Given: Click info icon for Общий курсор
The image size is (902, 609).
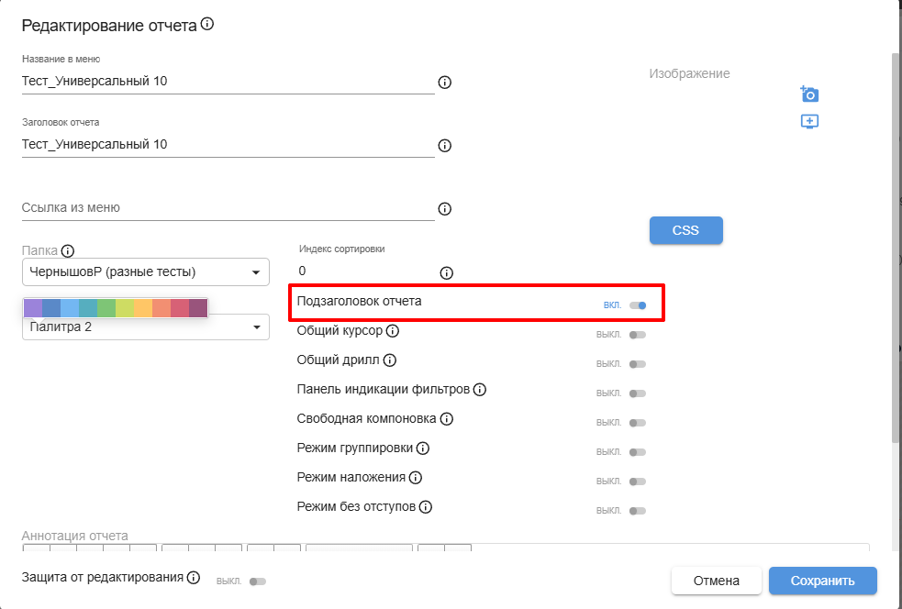Looking at the screenshot, I should 393,330.
